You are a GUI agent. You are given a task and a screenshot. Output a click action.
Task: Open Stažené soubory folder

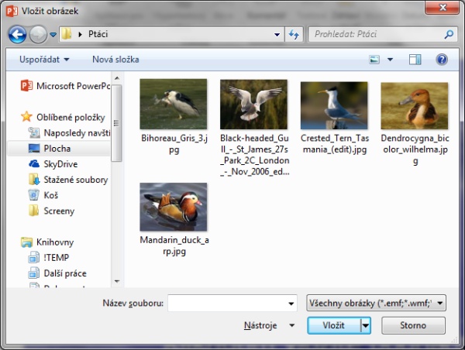(x=68, y=180)
